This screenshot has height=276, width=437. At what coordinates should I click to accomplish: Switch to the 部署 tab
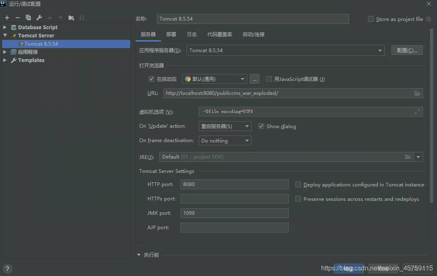pos(171,34)
